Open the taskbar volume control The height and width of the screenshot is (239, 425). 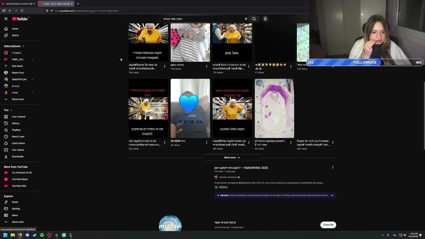(404, 235)
